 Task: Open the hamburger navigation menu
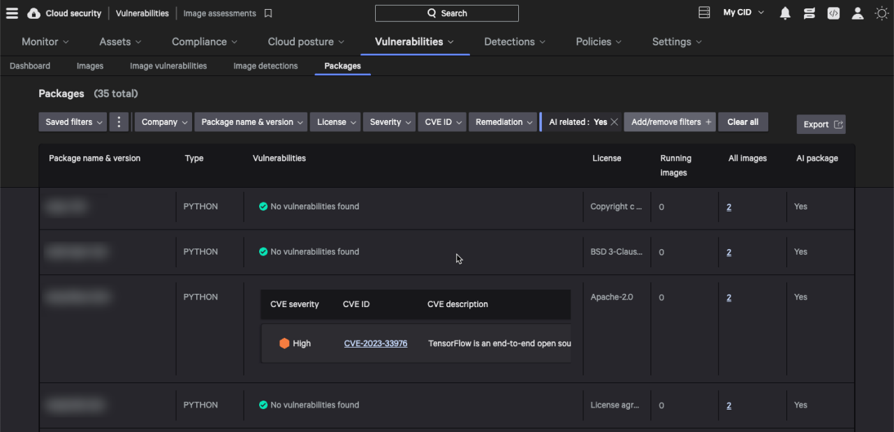click(x=12, y=13)
